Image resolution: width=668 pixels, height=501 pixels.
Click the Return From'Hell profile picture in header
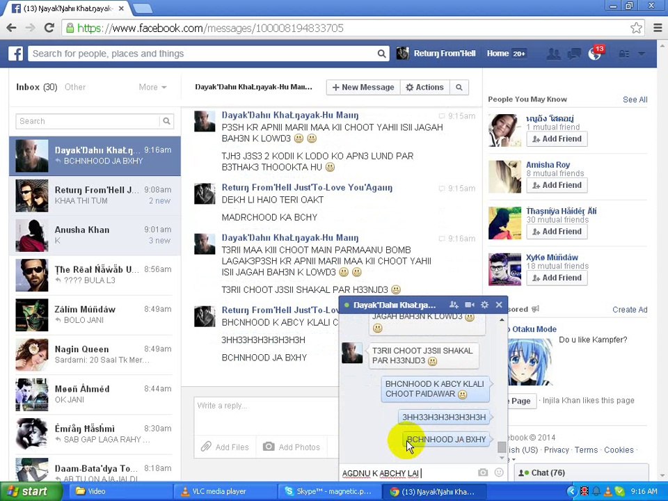coord(403,54)
